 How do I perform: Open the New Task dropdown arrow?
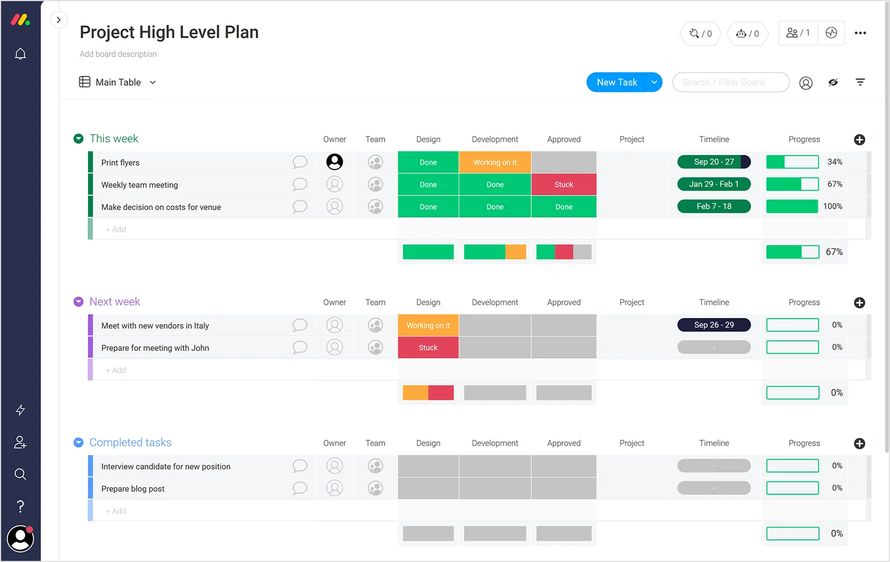pos(654,83)
